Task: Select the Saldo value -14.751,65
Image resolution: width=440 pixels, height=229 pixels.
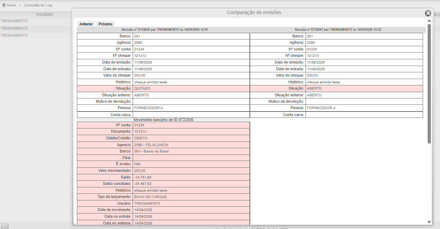Action: pyautogui.click(x=143, y=177)
